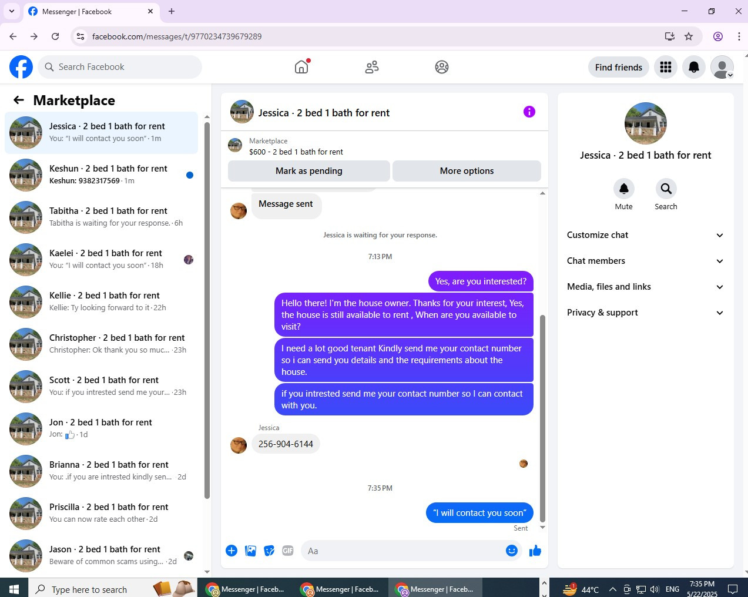Go to Home feed icon
Viewport: 748px width, 597px height.
coord(301,67)
